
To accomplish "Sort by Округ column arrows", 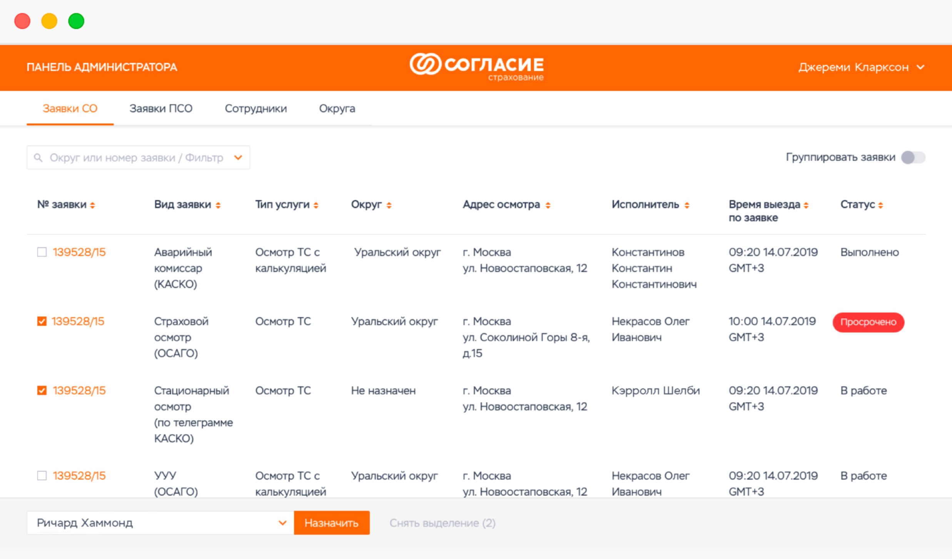I will pyautogui.click(x=389, y=205).
